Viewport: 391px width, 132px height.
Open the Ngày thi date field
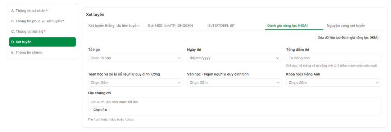[235, 58]
